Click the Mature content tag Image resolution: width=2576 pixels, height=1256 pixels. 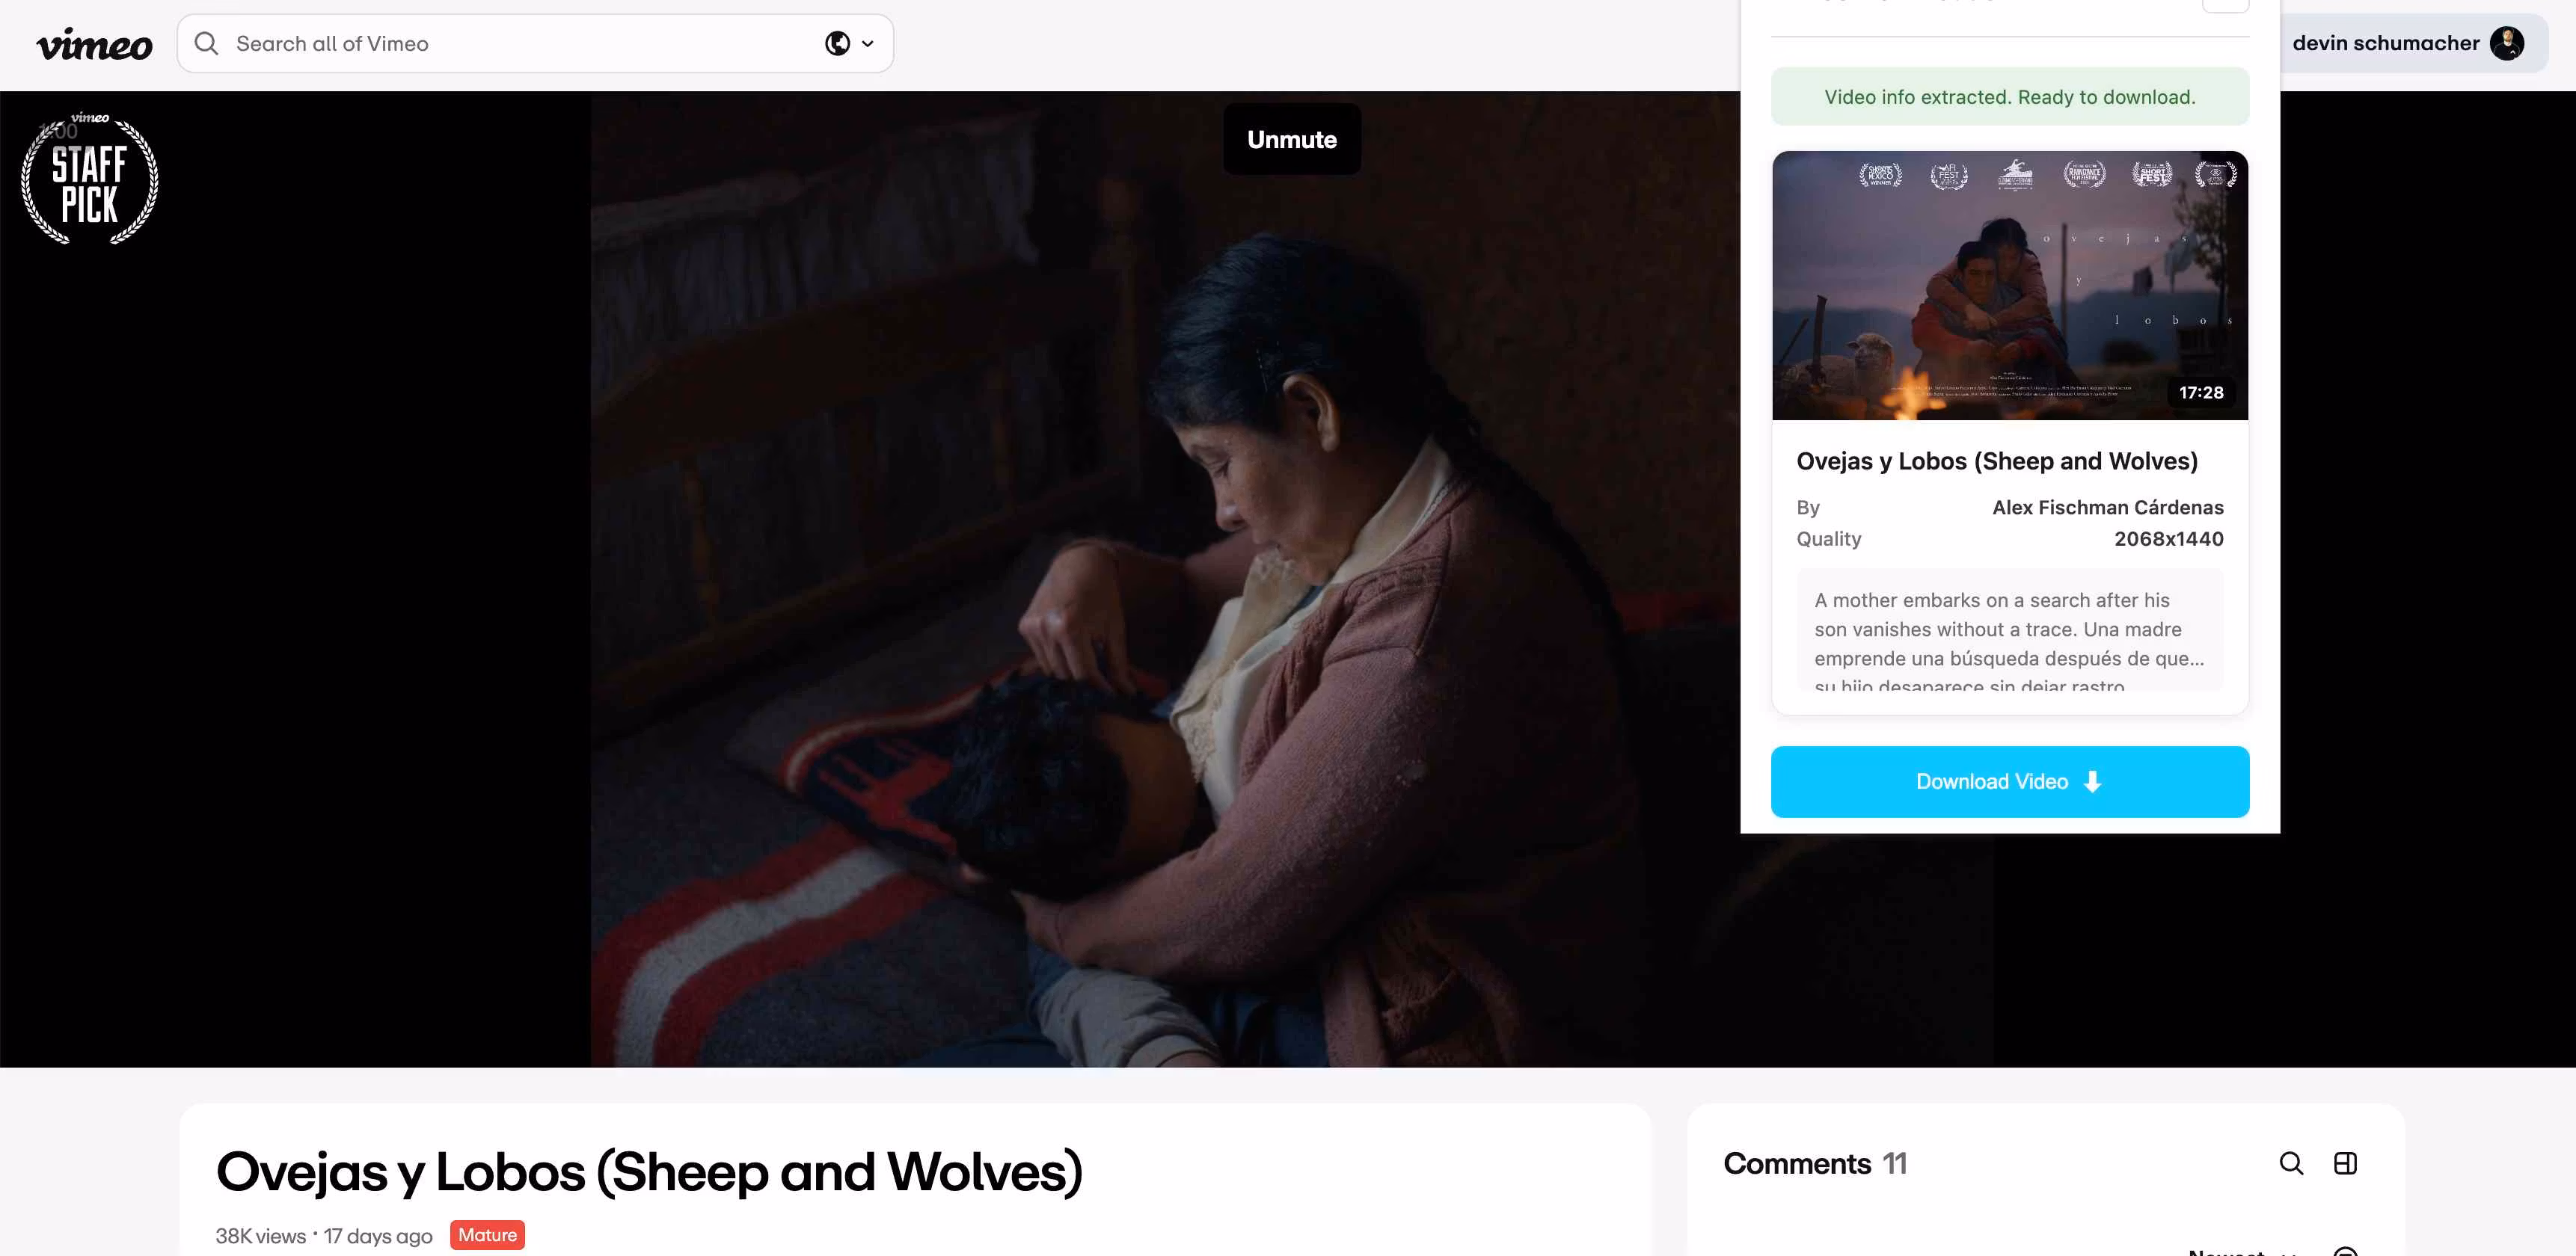(x=487, y=1235)
